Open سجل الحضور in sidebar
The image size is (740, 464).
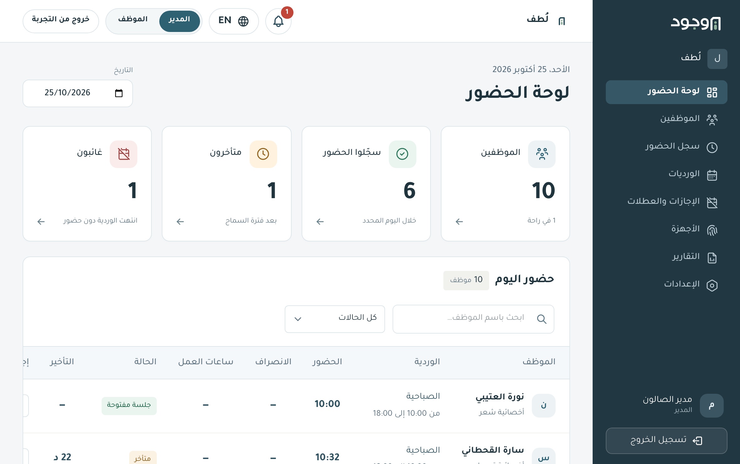(x=666, y=147)
